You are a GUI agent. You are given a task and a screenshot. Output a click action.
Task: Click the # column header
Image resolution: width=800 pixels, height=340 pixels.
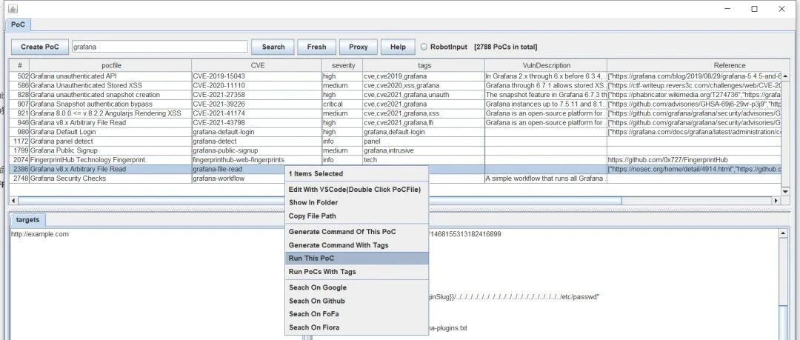point(19,65)
